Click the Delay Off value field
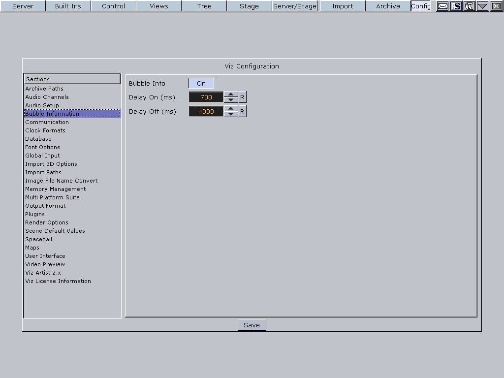 pyautogui.click(x=206, y=112)
